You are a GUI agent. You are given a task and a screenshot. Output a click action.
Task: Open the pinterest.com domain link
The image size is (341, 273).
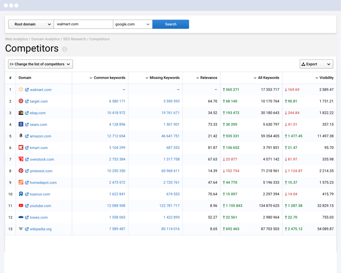coord(41,171)
